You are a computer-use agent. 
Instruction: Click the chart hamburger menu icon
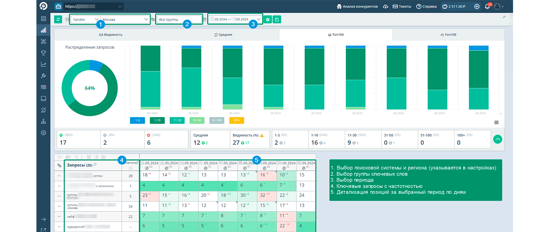point(496,122)
